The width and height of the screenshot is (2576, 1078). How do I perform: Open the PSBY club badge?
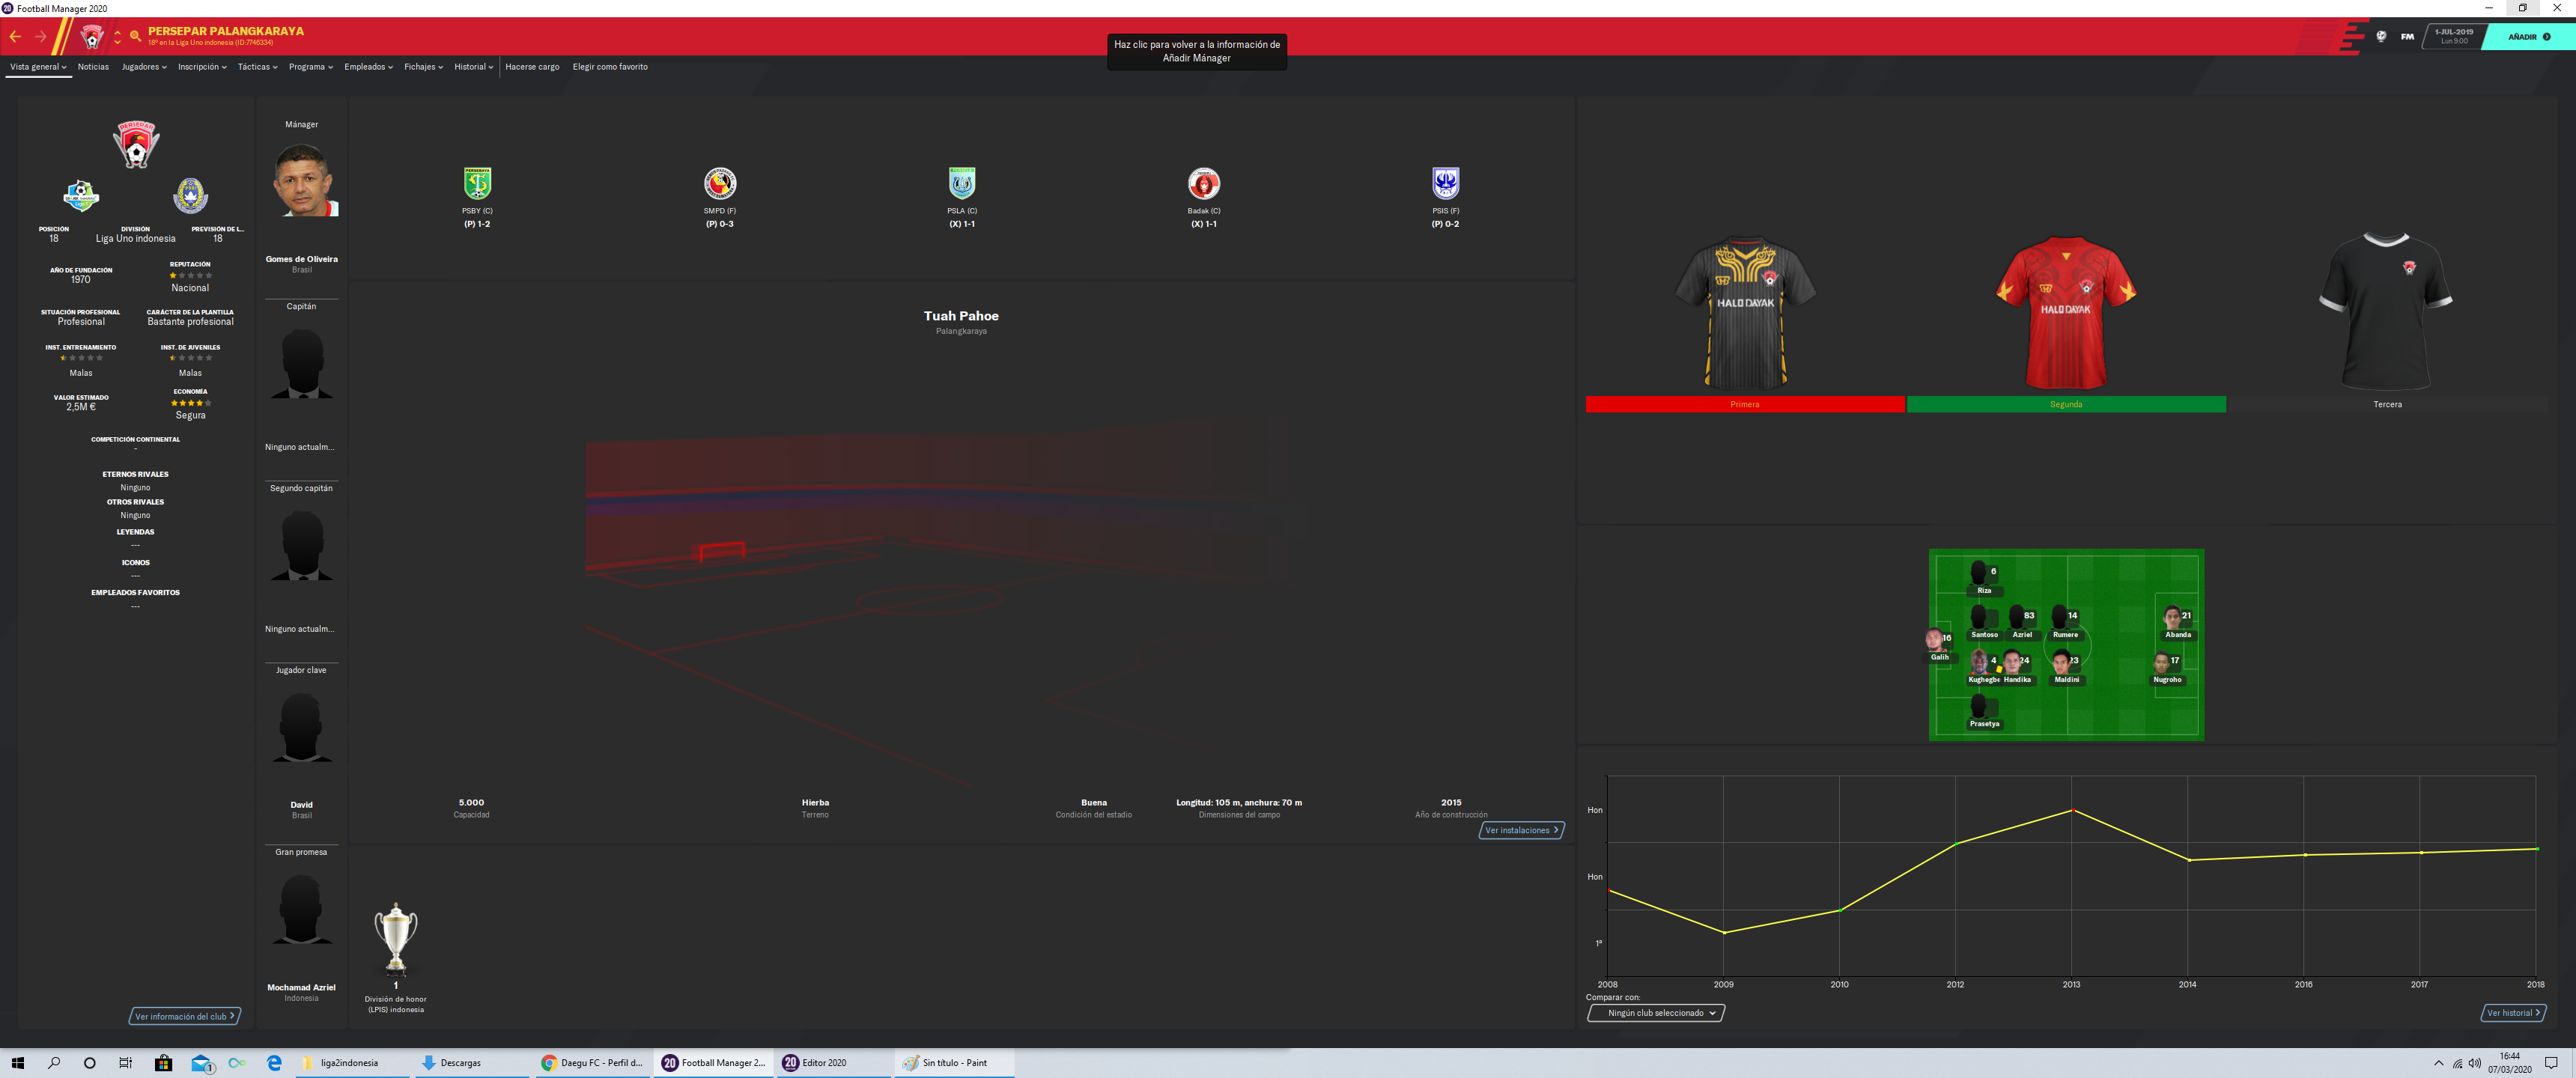pyautogui.click(x=477, y=183)
